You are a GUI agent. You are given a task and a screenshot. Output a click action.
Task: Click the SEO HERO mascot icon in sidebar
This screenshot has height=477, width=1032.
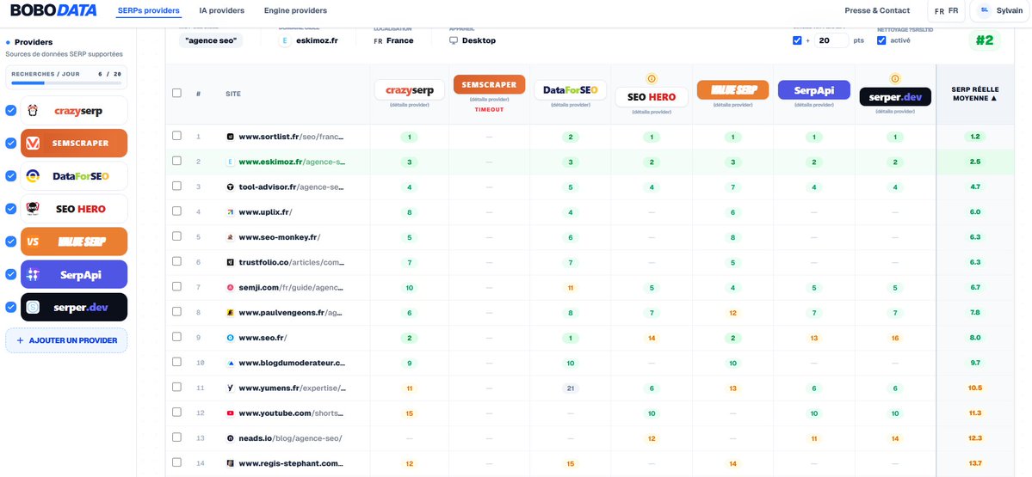click(x=33, y=209)
